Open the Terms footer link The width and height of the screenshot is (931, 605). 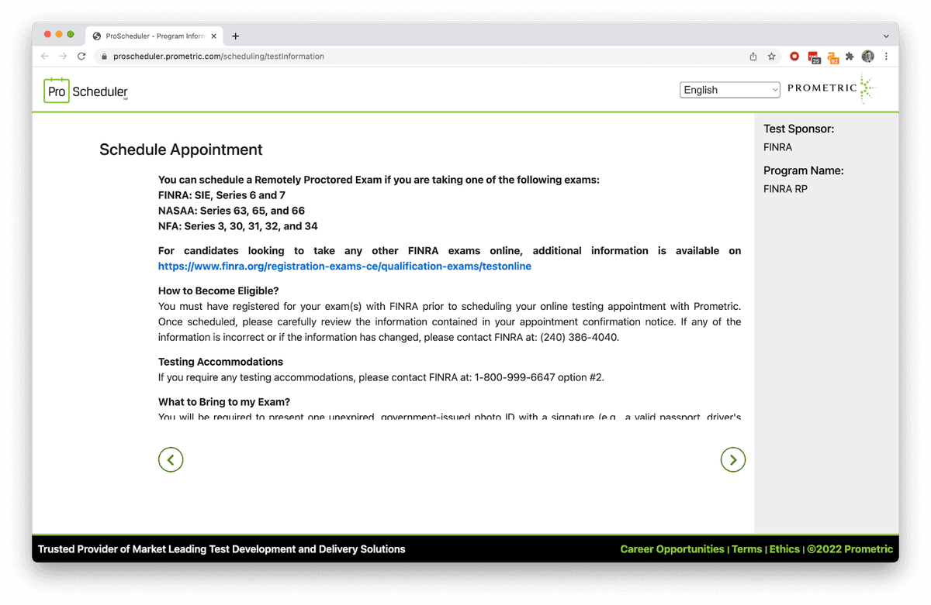[x=746, y=549]
